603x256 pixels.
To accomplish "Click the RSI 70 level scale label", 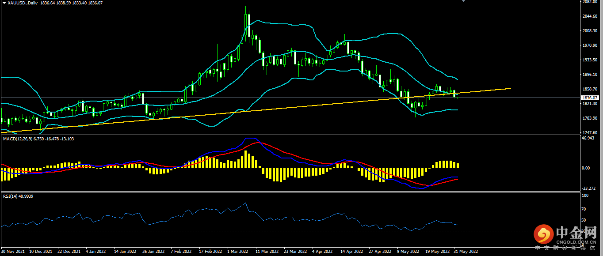I will (x=584, y=209).
